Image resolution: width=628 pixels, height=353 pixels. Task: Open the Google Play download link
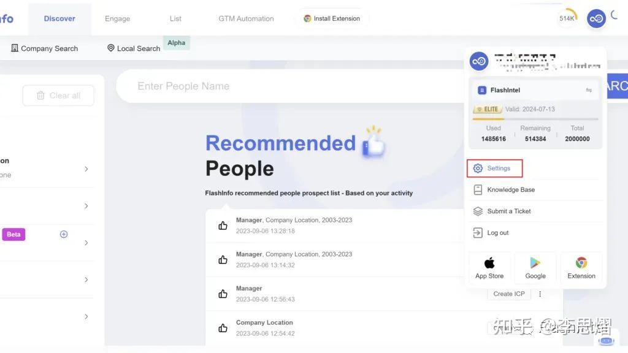535,267
